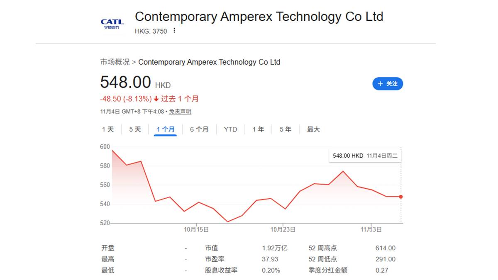This screenshot has width=498, height=280.
Task: Click the 52 周高点 value 614.00
Action: [x=385, y=248]
